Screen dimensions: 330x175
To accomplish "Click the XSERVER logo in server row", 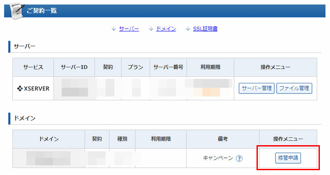I will point(33,88).
